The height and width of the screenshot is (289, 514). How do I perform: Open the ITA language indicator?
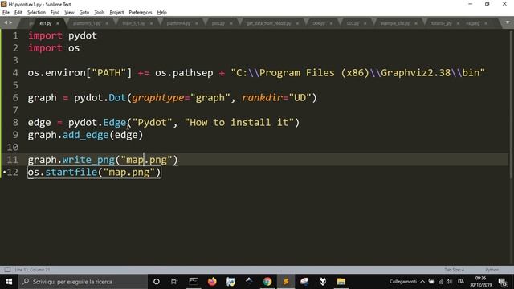click(x=461, y=282)
